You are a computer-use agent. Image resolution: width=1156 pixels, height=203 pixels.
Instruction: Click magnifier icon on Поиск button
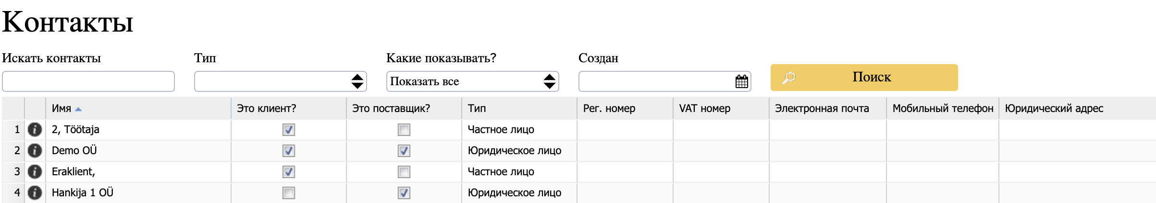click(788, 78)
